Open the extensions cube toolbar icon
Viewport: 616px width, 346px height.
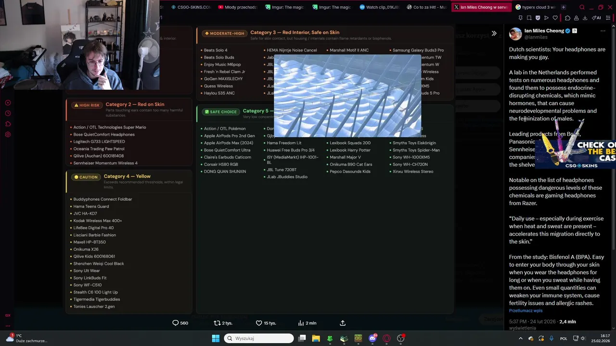[567, 18]
